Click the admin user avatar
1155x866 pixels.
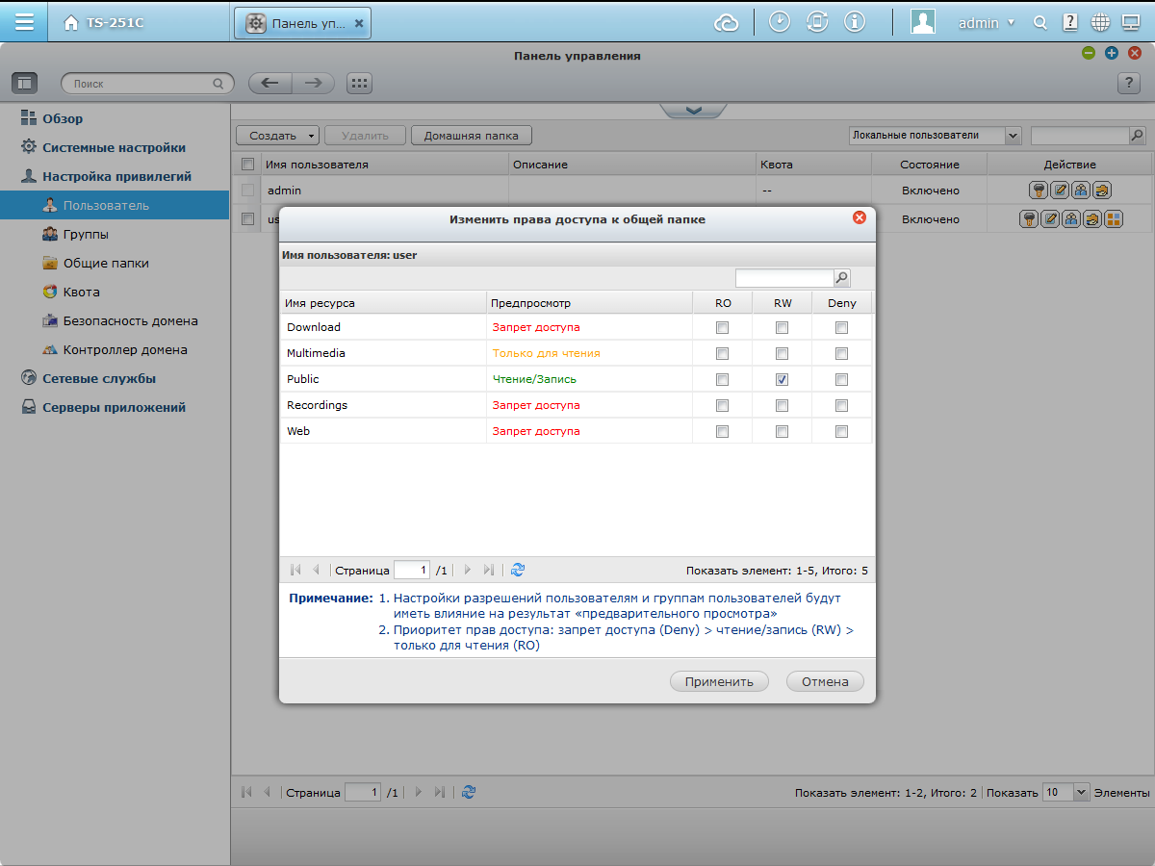[923, 22]
